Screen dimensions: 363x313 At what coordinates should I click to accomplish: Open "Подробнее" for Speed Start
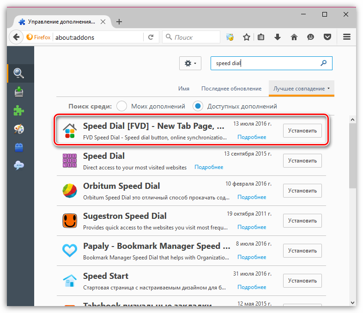252,287
